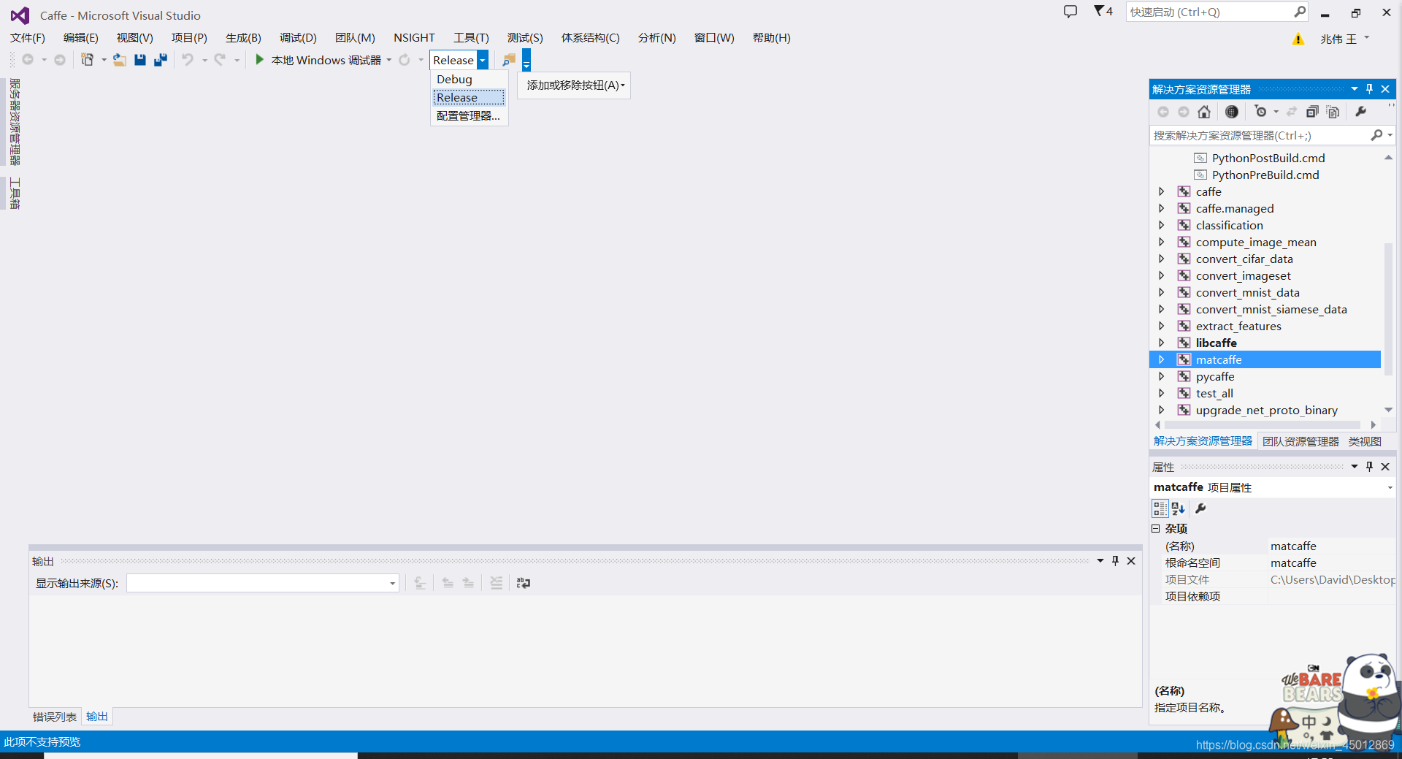This screenshot has width=1402, height=759.
Task: Click the categorized view icon in Properties
Action: point(1160,508)
